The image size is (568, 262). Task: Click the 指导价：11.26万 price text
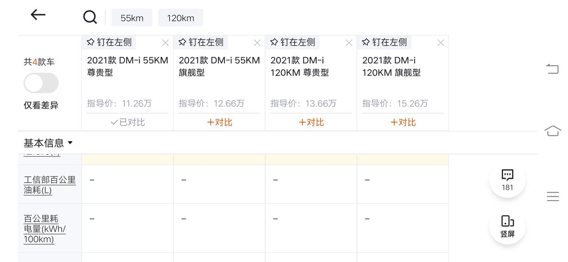[120, 103]
